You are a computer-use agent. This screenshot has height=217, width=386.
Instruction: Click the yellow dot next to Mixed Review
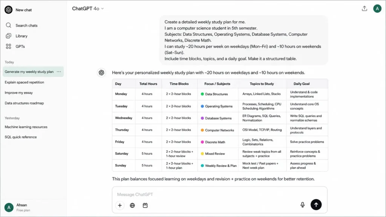click(202, 154)
